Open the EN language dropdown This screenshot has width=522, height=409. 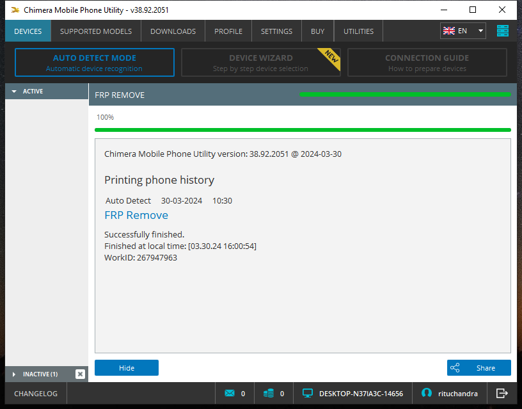pos(463,31)
